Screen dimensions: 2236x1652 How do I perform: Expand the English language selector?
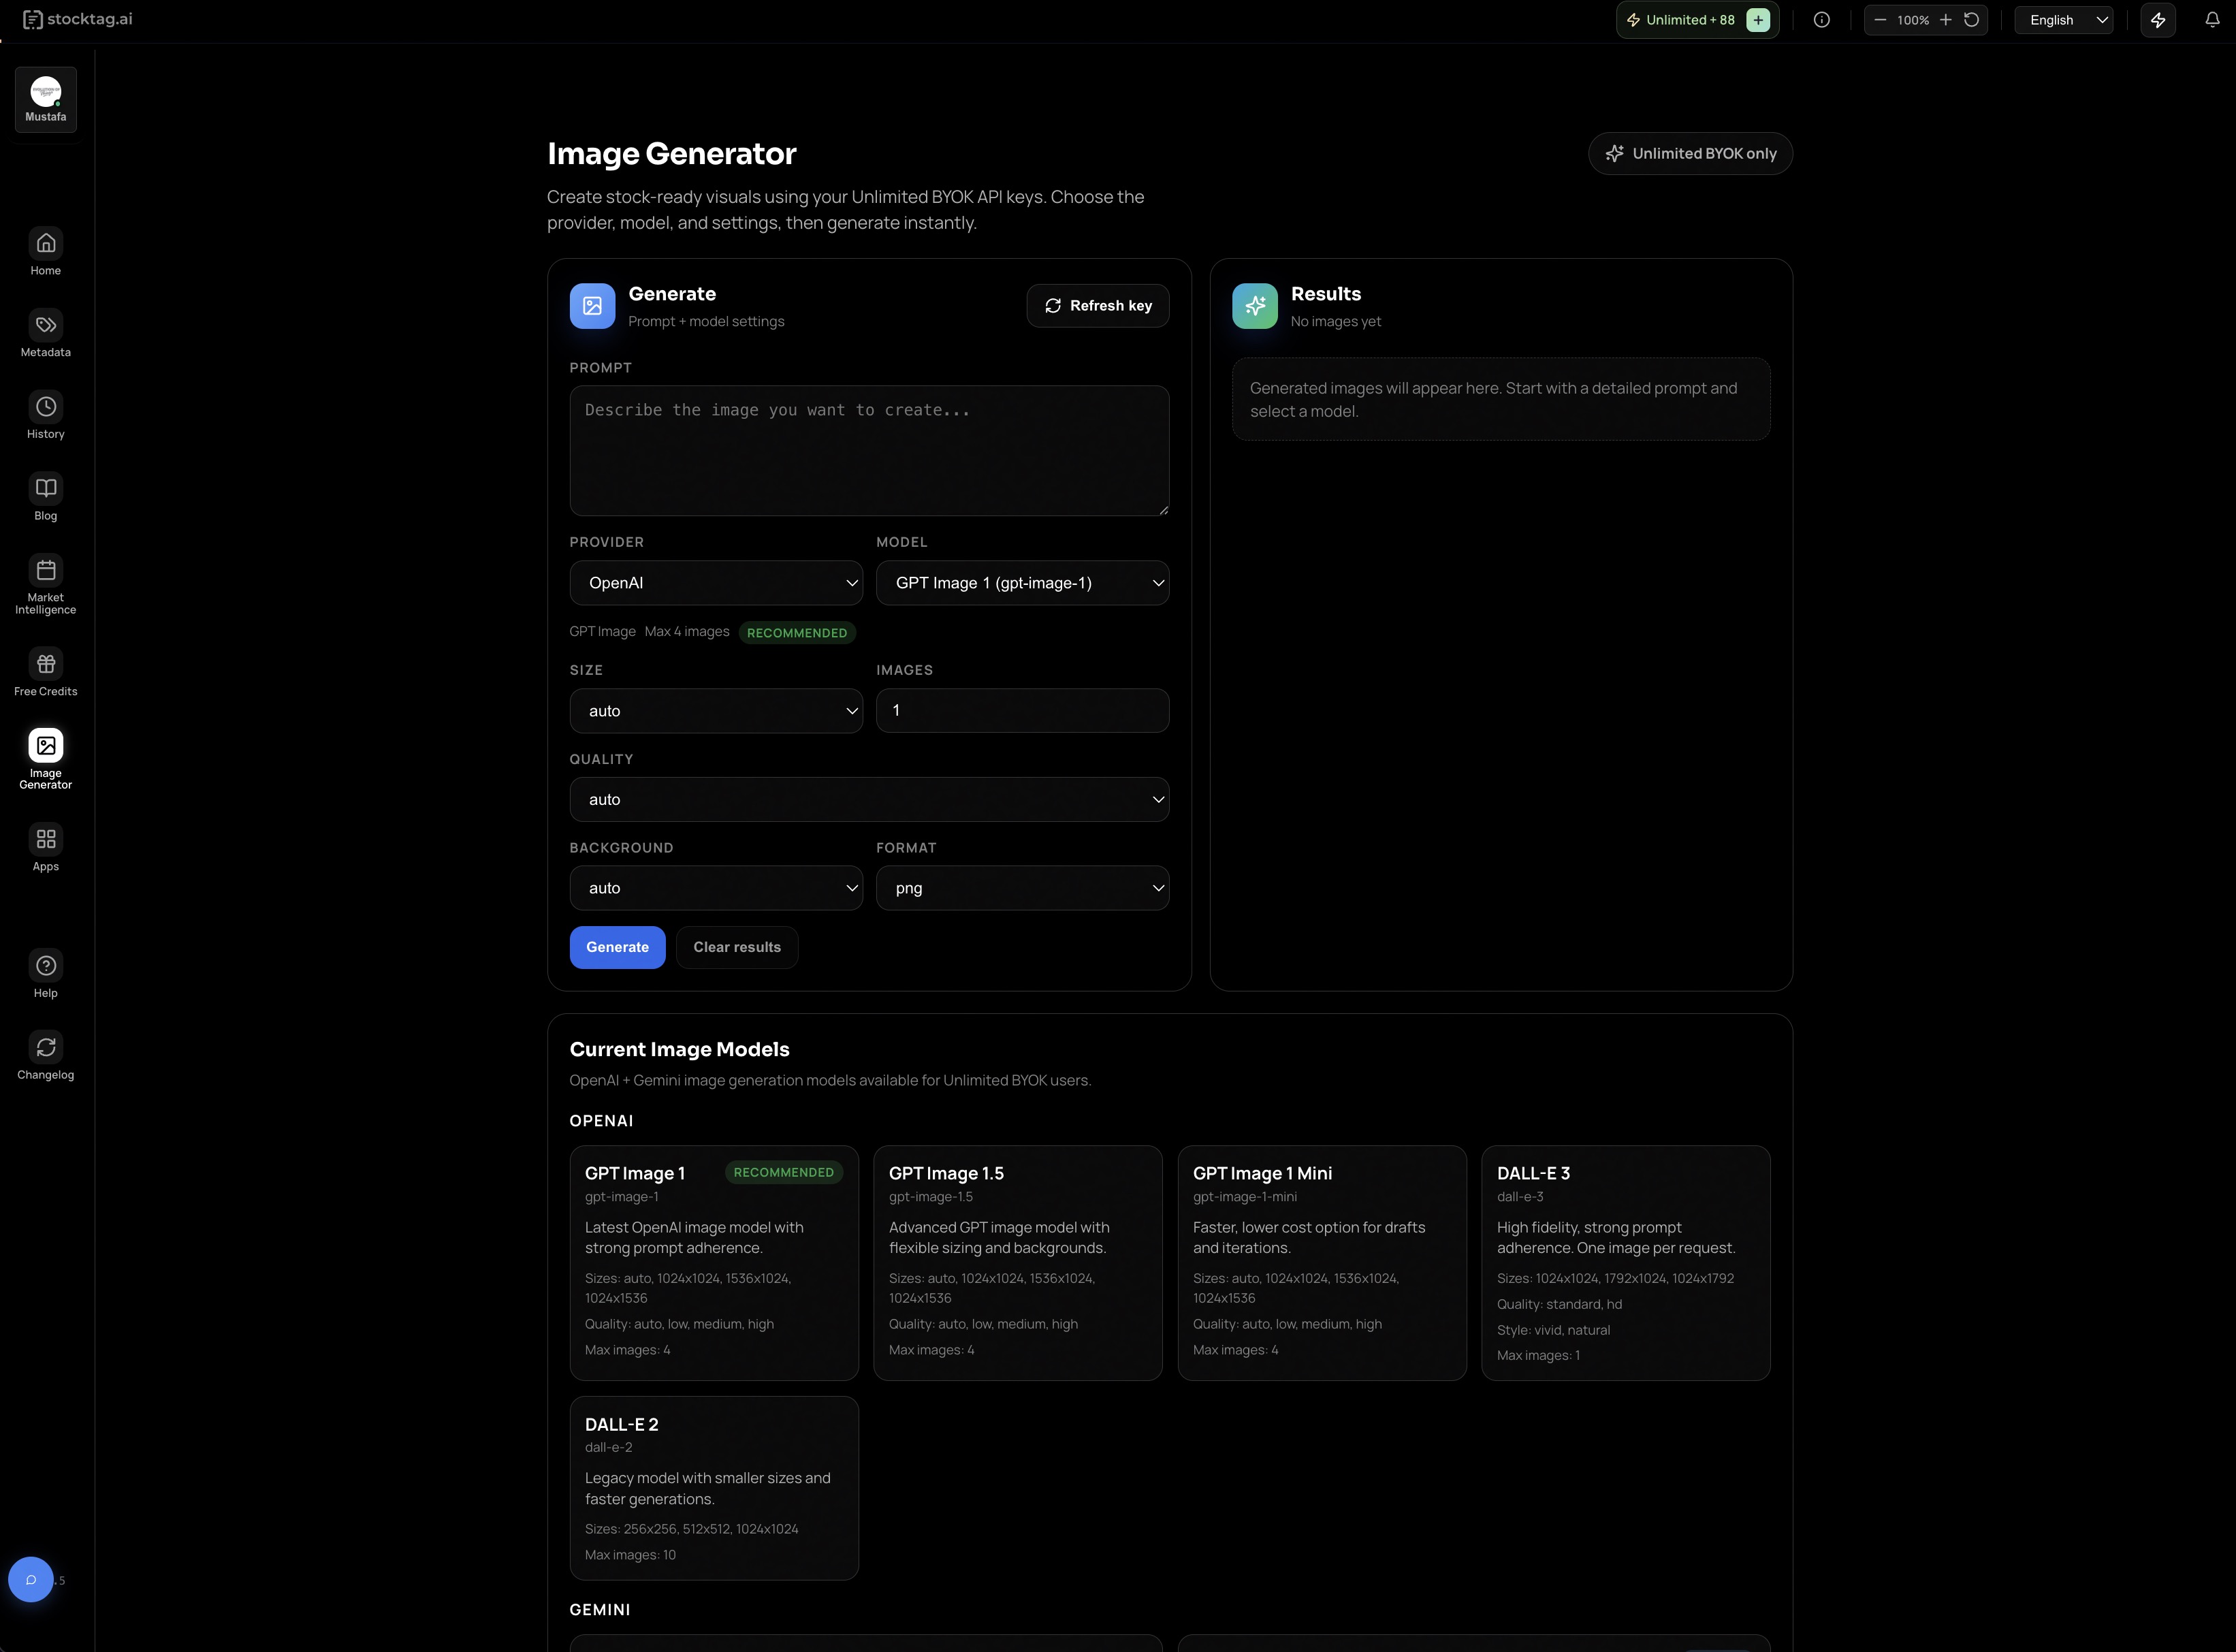[x=2064, y=20]
